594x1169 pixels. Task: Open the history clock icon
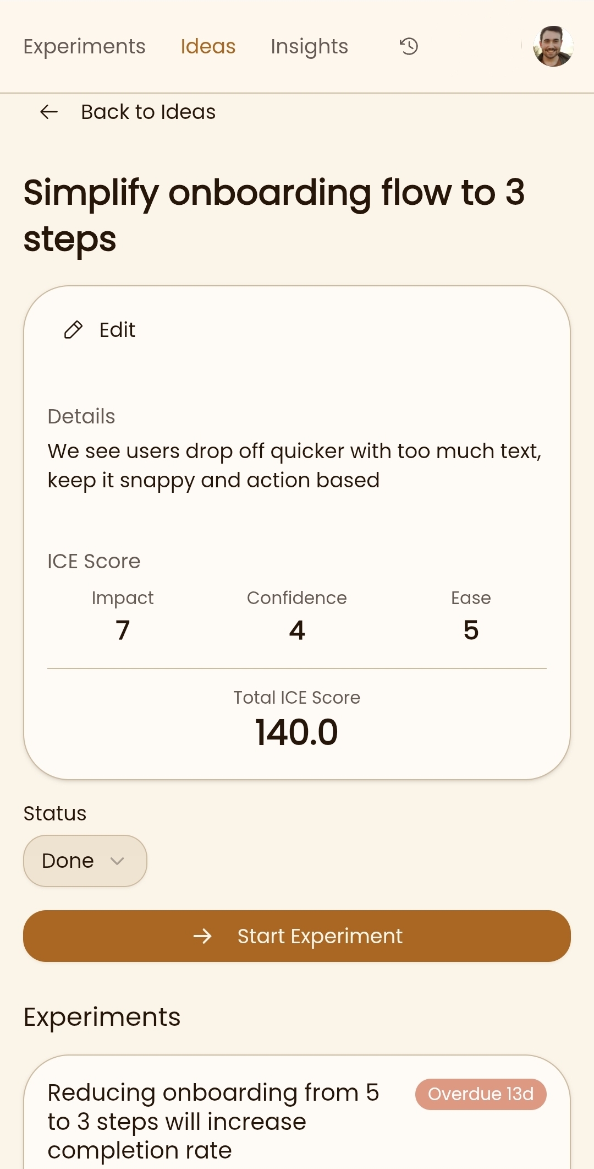pos(409,46)
